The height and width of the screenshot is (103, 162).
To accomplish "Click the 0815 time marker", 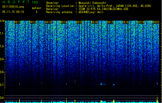I will point(79,22).
